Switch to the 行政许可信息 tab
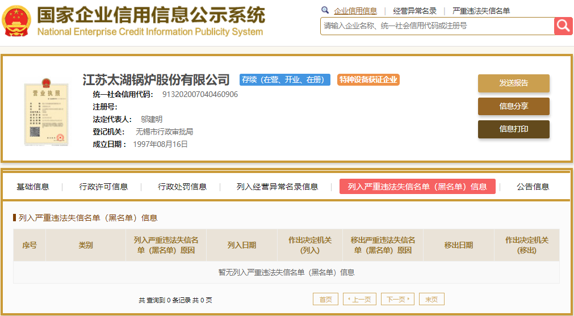The image size is (574, 316). pos(103,187)
